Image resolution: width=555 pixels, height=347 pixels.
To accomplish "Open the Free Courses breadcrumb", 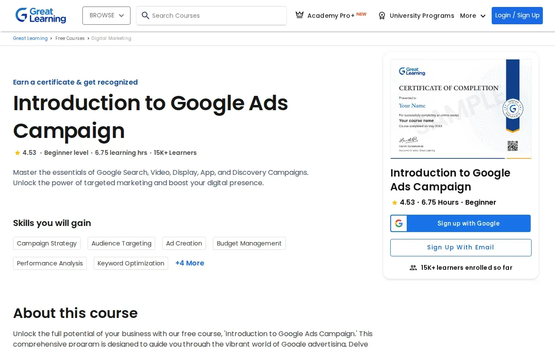I will [70, 38].
